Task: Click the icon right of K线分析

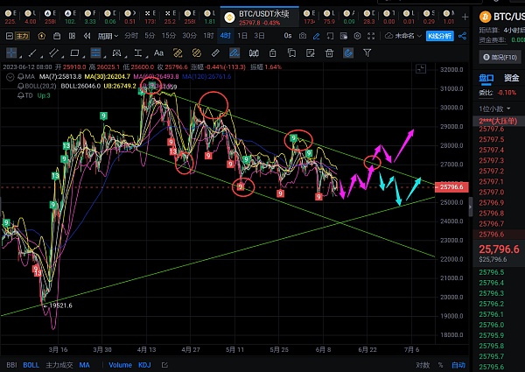Action: tap(464, 36)
